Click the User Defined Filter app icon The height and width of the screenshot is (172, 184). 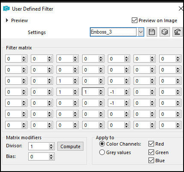[6, 9]
